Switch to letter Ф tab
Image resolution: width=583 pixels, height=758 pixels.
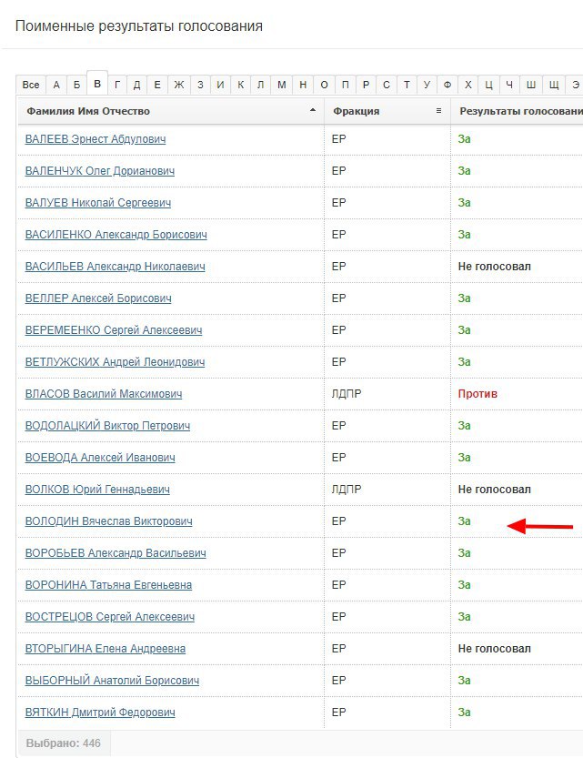(x=447, y=85)
